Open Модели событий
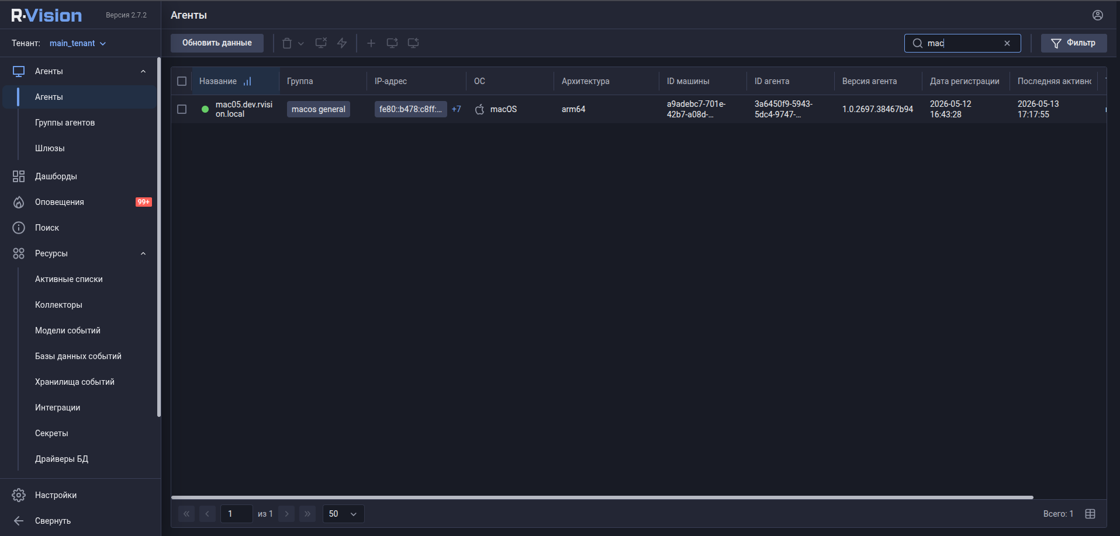The image size is (1120, 536). [68, 330]
